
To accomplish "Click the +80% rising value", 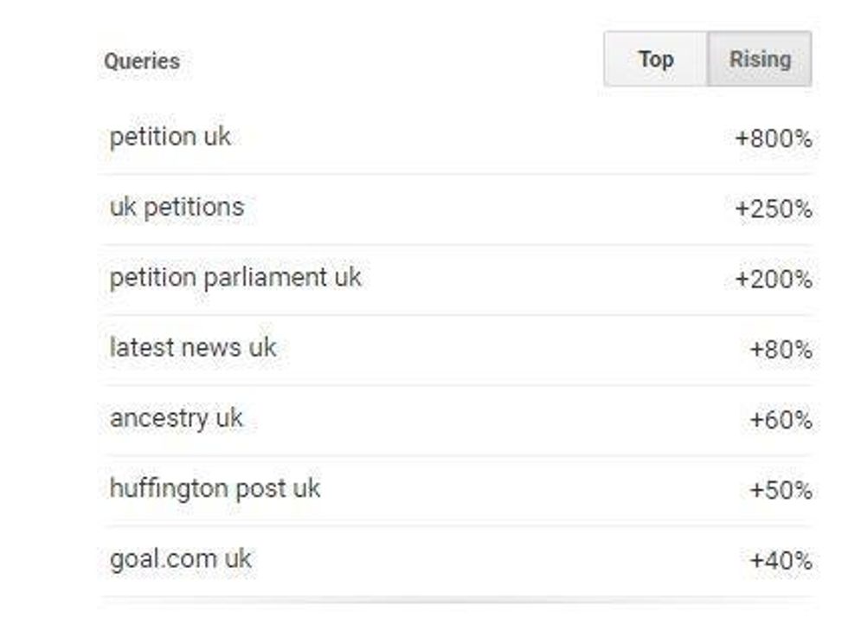I will (x=781, y=350).
